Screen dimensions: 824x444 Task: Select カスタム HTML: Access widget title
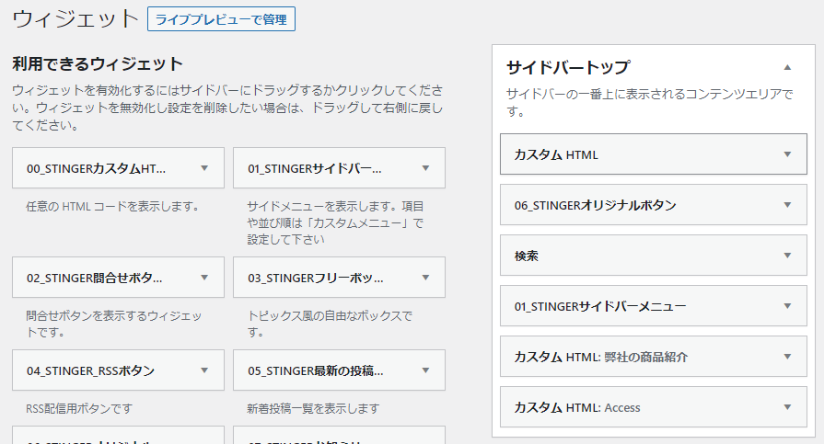tap(577, 408)
